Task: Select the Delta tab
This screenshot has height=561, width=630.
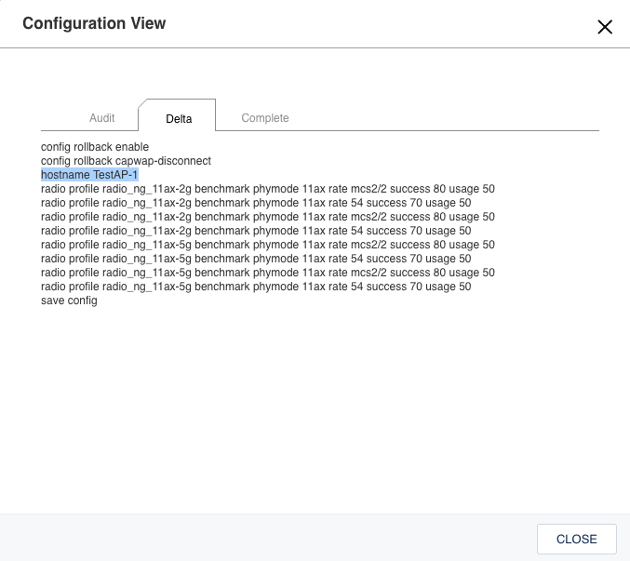Action: [x=179, y=119]
